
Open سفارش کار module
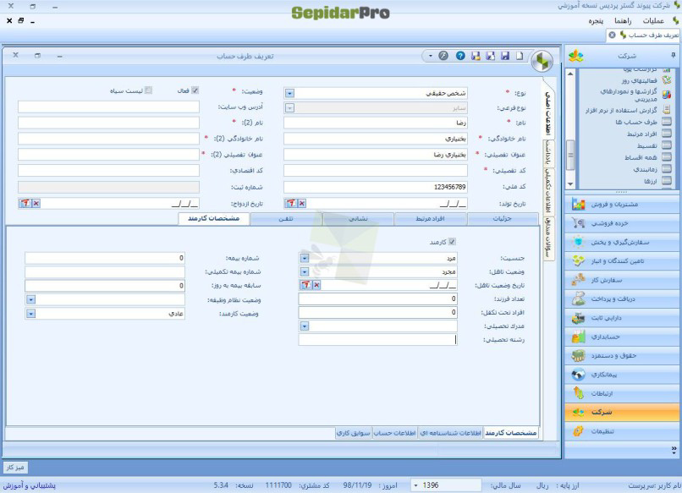622,280
